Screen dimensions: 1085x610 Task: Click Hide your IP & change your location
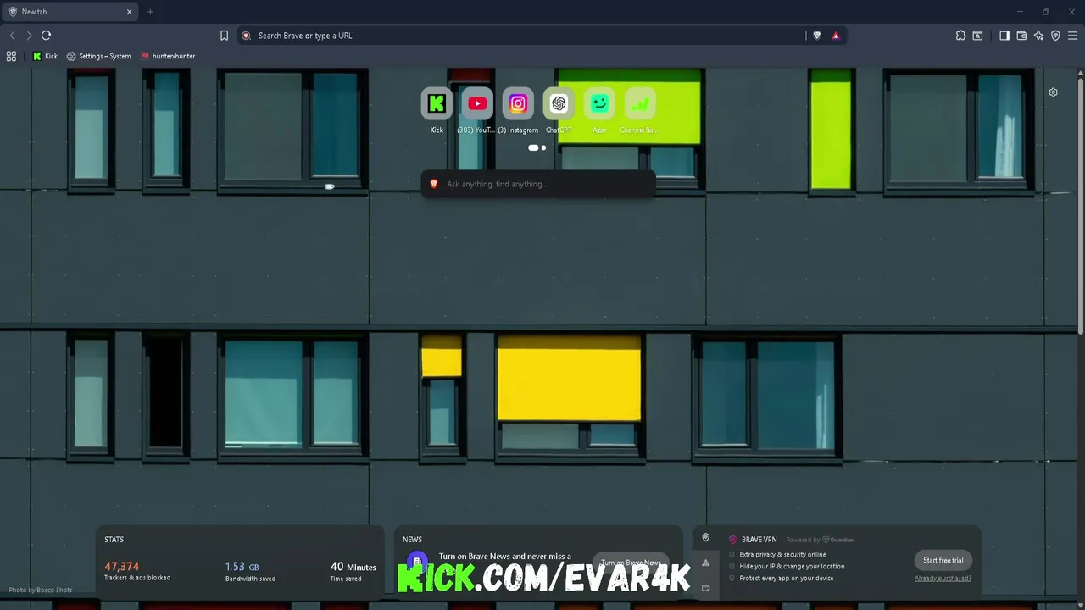click(792, 566)
